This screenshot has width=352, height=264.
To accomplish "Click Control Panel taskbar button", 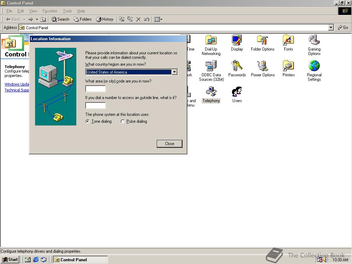I will click(80, 260).
